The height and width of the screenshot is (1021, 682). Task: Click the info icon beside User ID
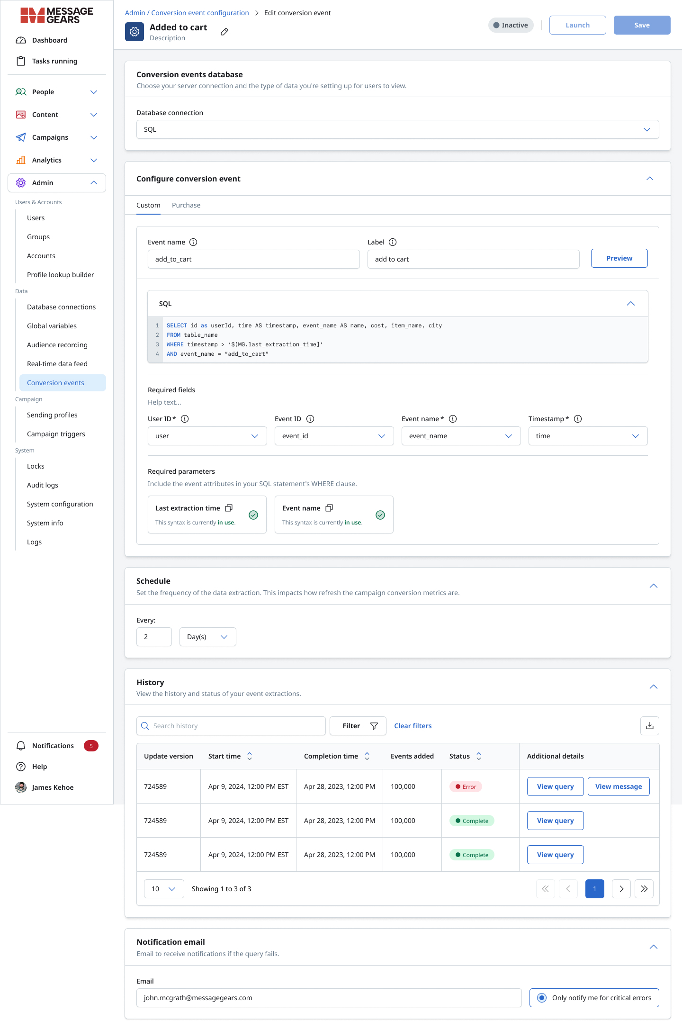185,419
